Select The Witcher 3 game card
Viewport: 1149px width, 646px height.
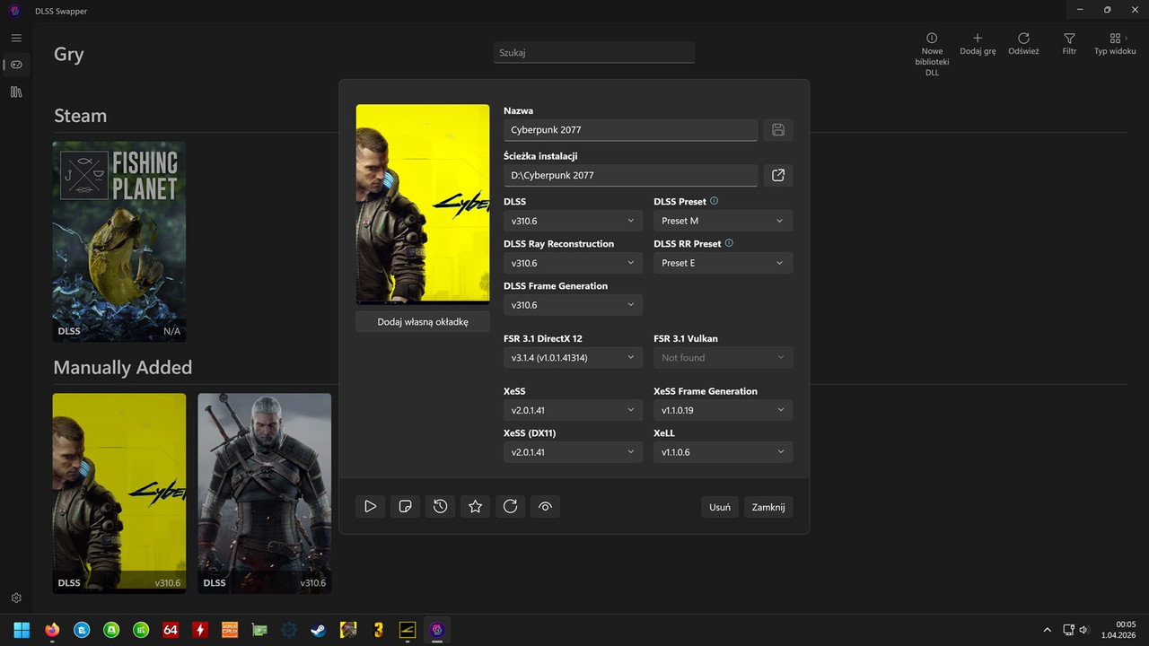[x=265, y=493]
